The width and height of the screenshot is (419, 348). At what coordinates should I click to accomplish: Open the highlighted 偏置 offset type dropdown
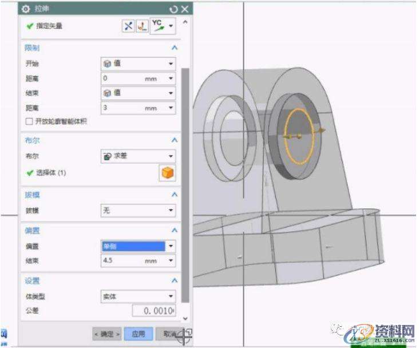coord(138,246)
